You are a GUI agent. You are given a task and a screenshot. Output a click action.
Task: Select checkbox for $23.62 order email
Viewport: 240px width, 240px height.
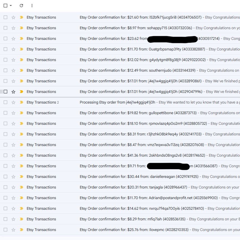[6, 38]
